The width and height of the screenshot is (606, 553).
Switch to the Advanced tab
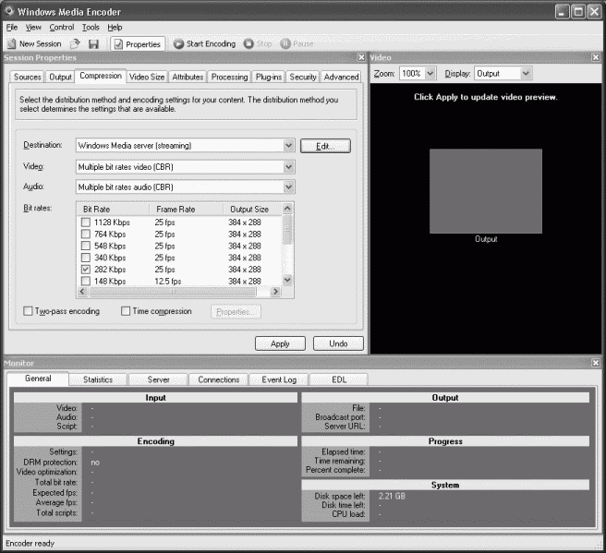point(341,78)
